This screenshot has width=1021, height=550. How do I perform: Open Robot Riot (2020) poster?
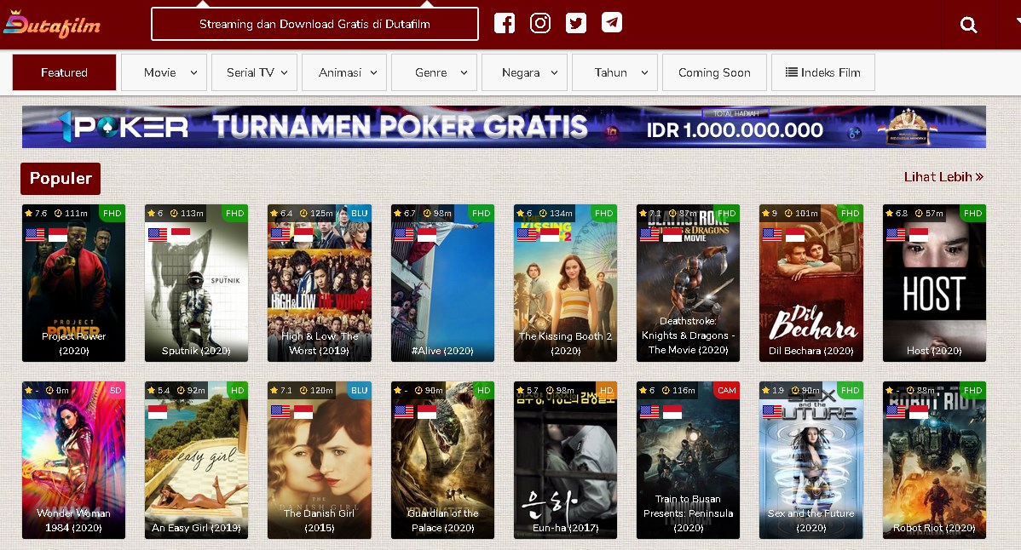pyautogui.click(x=934, y=461)
